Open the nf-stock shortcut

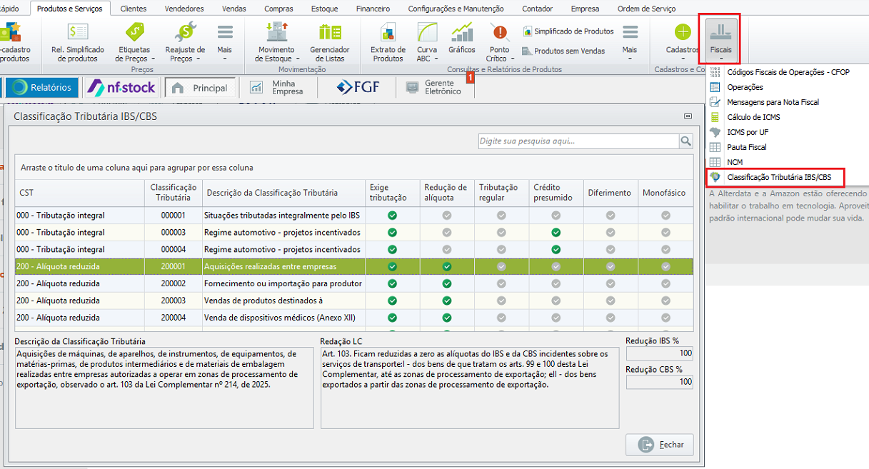(x=121, y=87)
